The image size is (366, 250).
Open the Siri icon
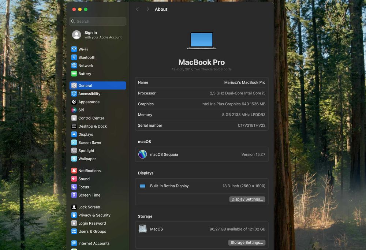[74, 110]
